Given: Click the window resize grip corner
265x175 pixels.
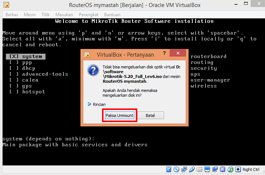Looking at the screenshot, I should (x=264, y=172).
